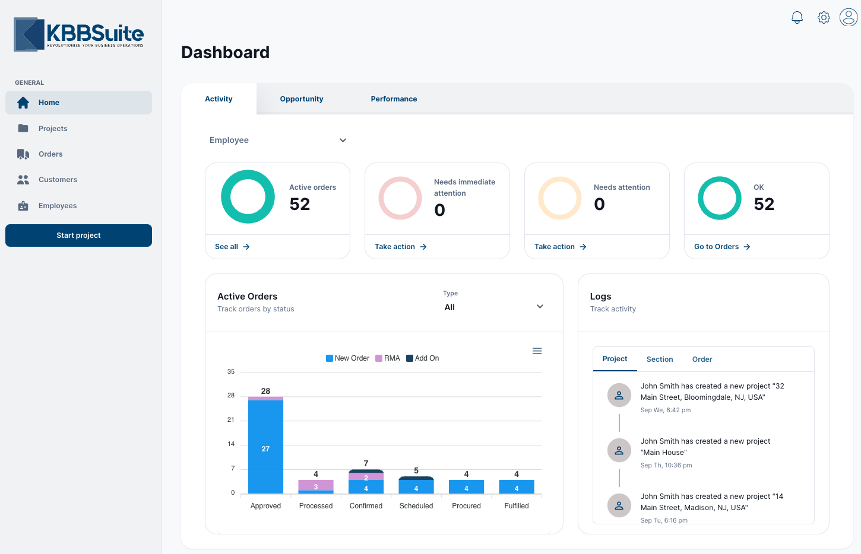
Task: Click the Projects folder icon in sidebar
Action: (23, 129)
